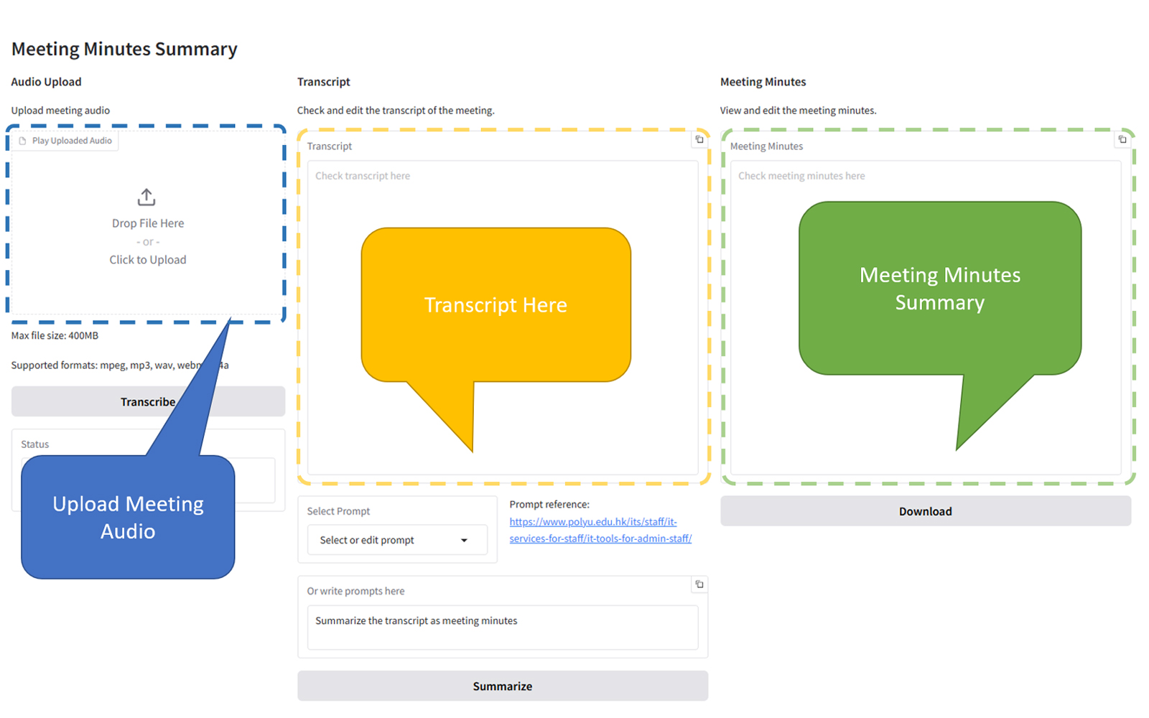
Task: Click the file icon beside Play Uploaded Audio
Action: tap(22, 141)
